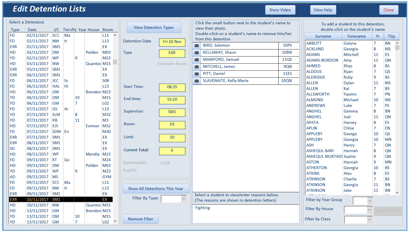Click the Remove Filter button
Viewport: 410px width, 233px height.
point(141,219)
